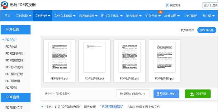Select PDF分割 in the sidebar
Viewport: 218px width, 112px height.
[11, 47]
